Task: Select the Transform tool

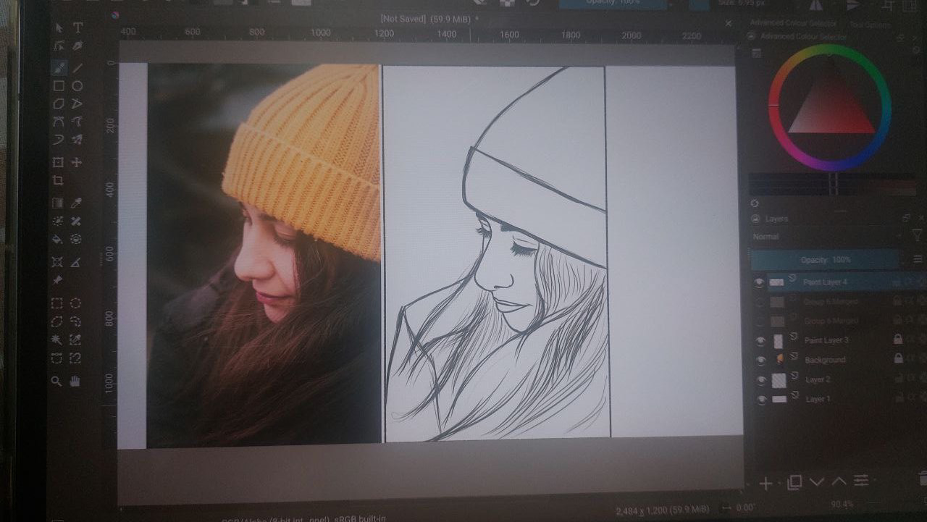Action: [59, 162]
